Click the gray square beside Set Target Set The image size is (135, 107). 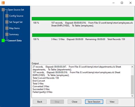coord(7,22)
